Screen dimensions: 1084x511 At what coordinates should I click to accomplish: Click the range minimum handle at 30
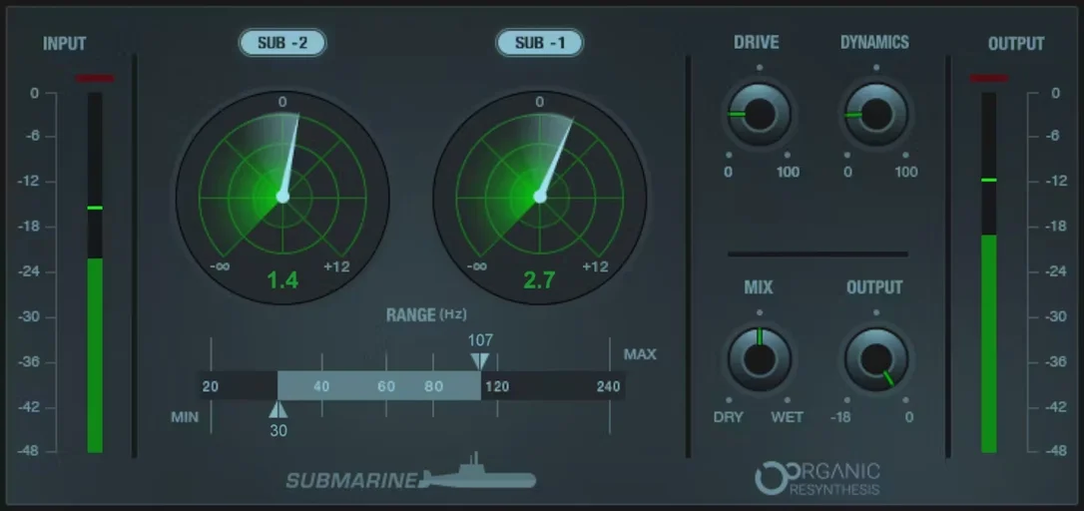(x=277, y=409)
